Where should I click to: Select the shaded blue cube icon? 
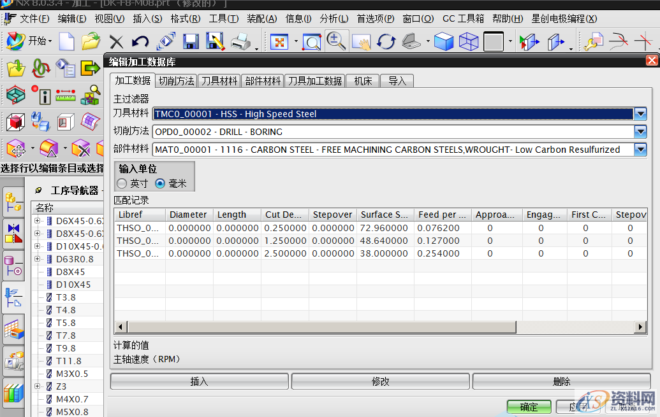click(x=443, y=42)
